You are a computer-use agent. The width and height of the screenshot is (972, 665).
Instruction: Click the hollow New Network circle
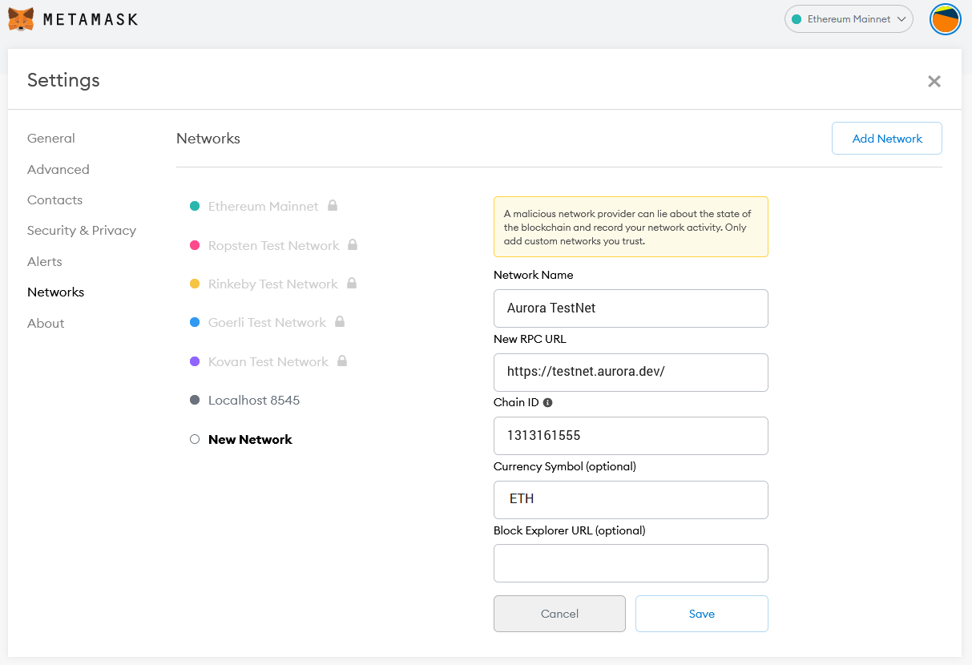coord(195,439)
